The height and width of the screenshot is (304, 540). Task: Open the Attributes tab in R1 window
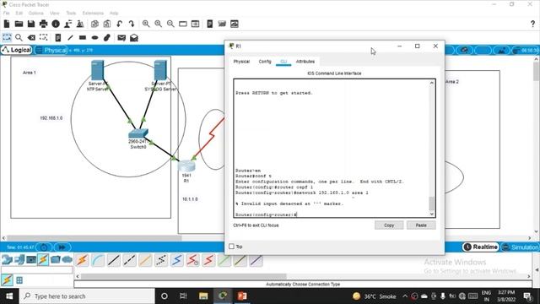click(305, 62)
